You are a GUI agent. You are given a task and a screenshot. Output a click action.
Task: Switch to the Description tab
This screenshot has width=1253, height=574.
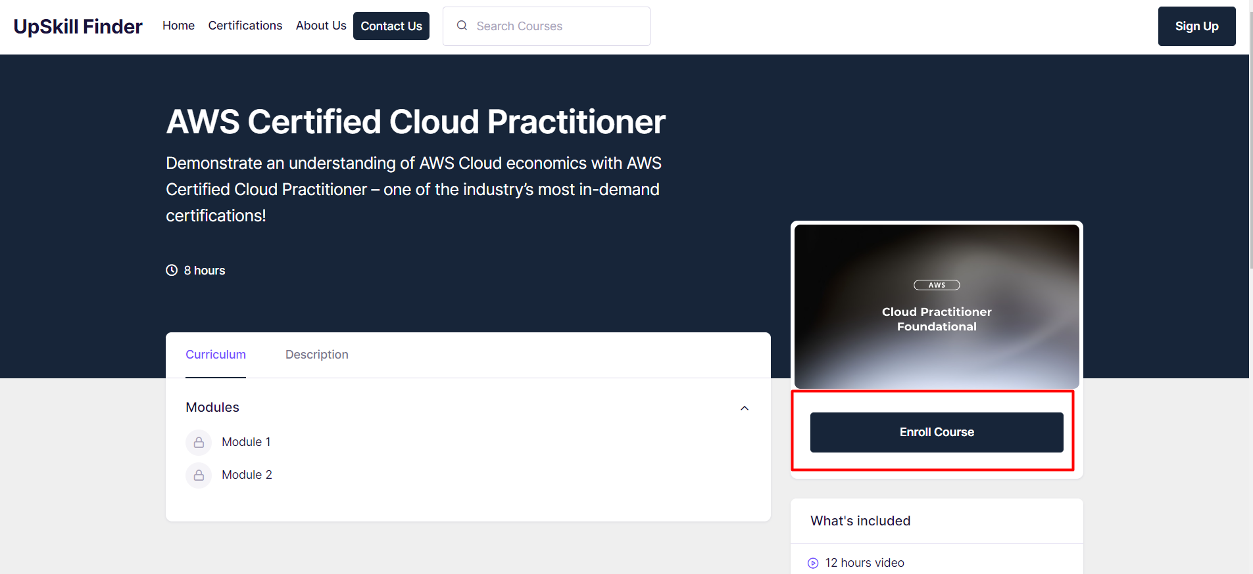tap(317, 355)
